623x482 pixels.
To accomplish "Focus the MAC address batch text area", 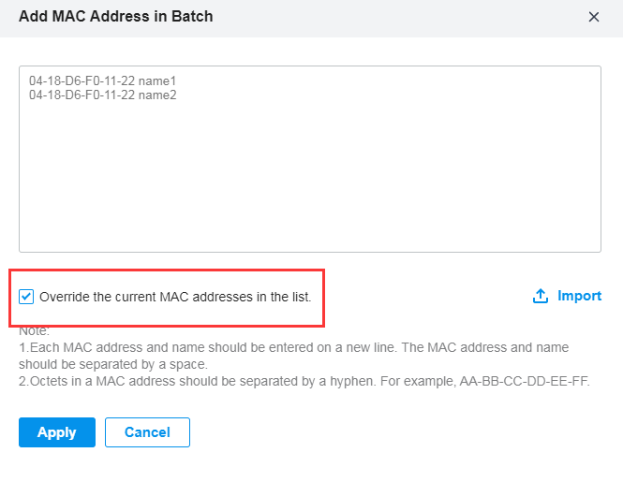I will [310, 159].
